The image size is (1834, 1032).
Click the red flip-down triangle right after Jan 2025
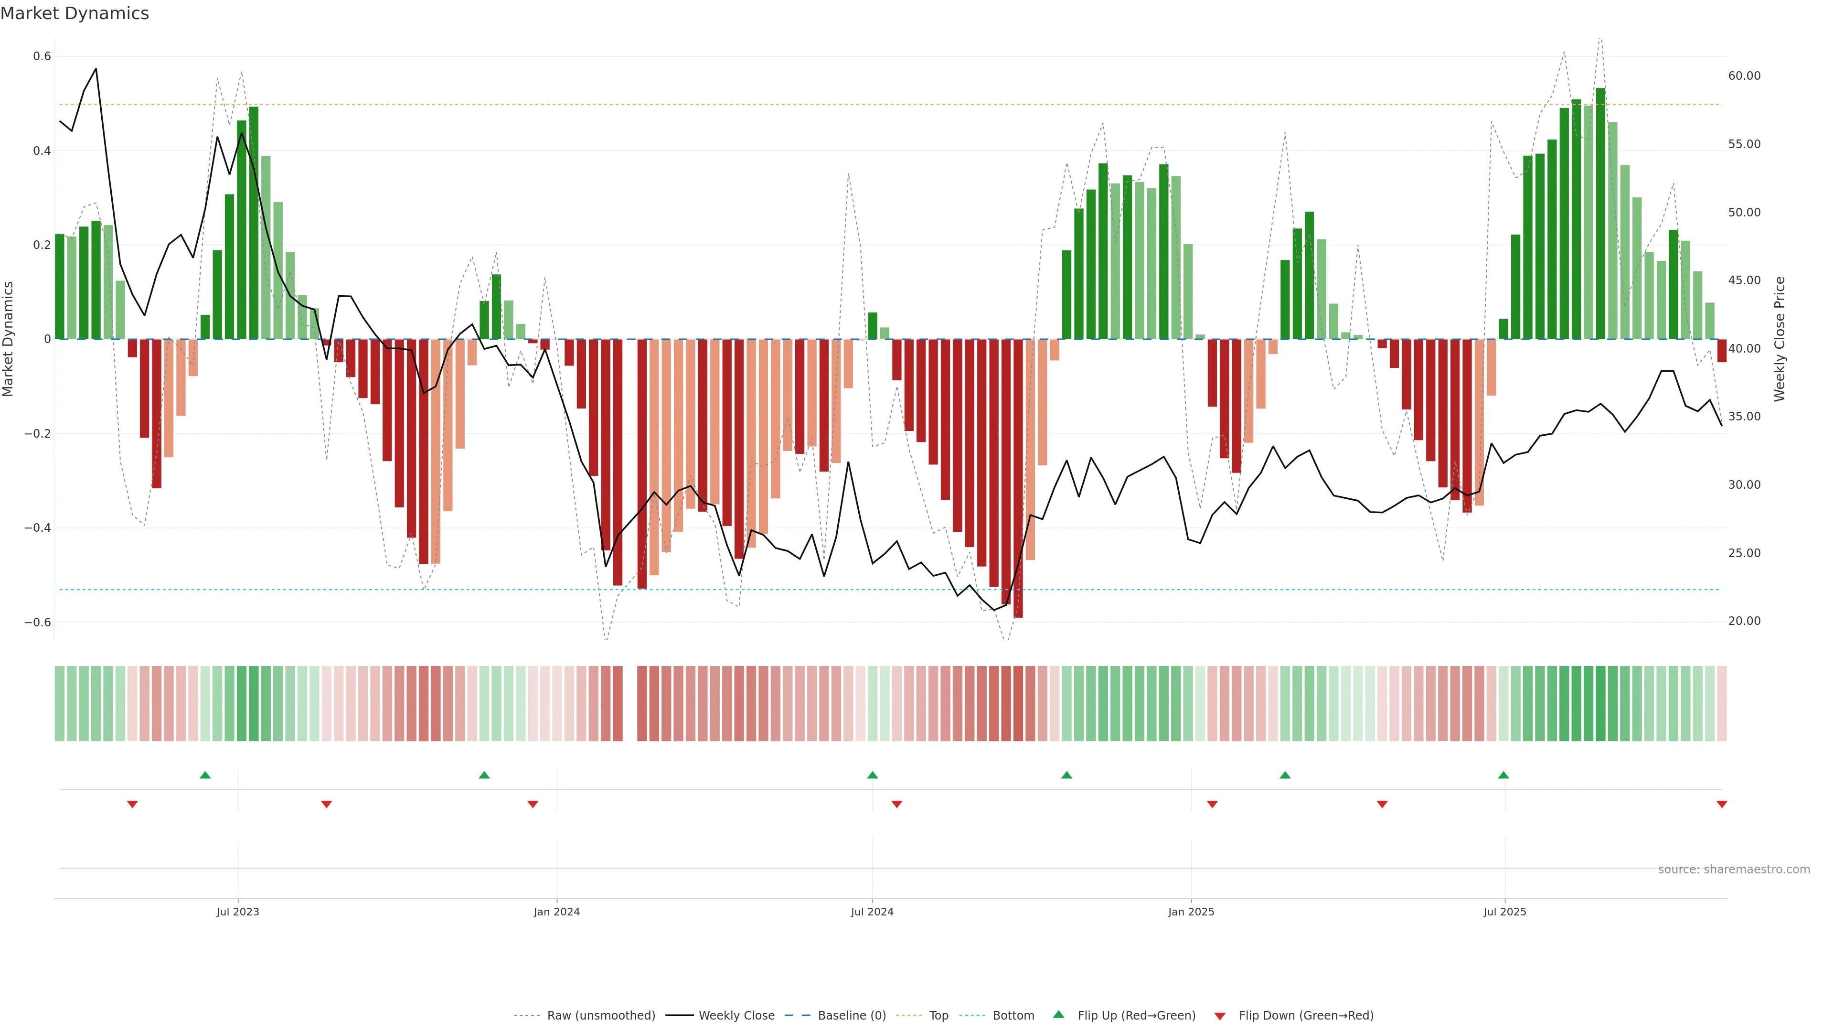pos(1213,804)
